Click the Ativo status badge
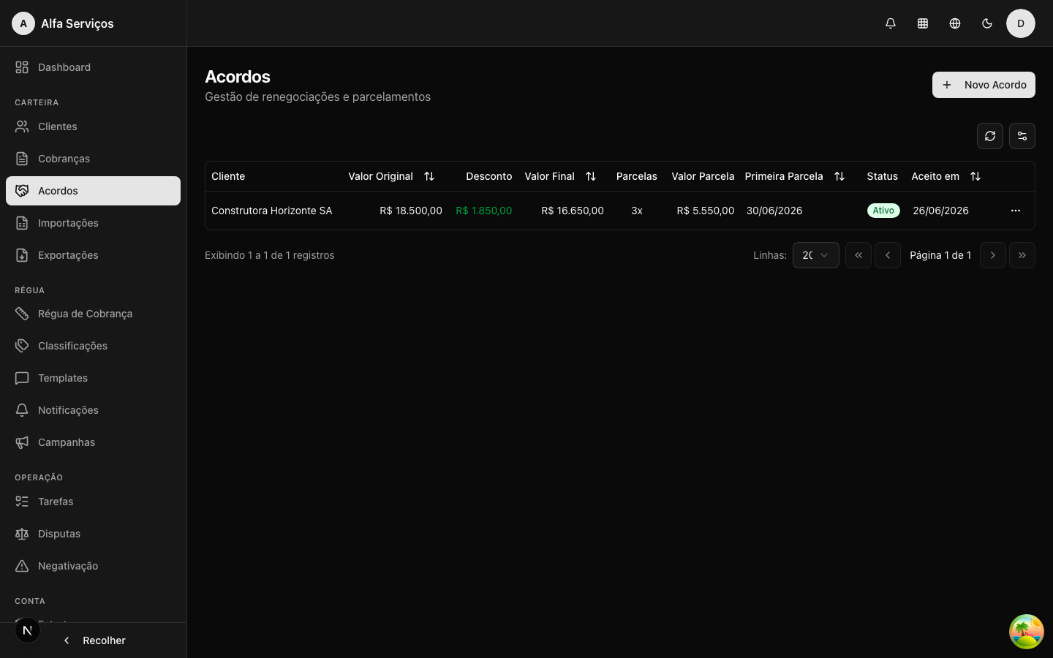Image resolution: width=1053 pixels, height=658 pixels. point(883,211)
